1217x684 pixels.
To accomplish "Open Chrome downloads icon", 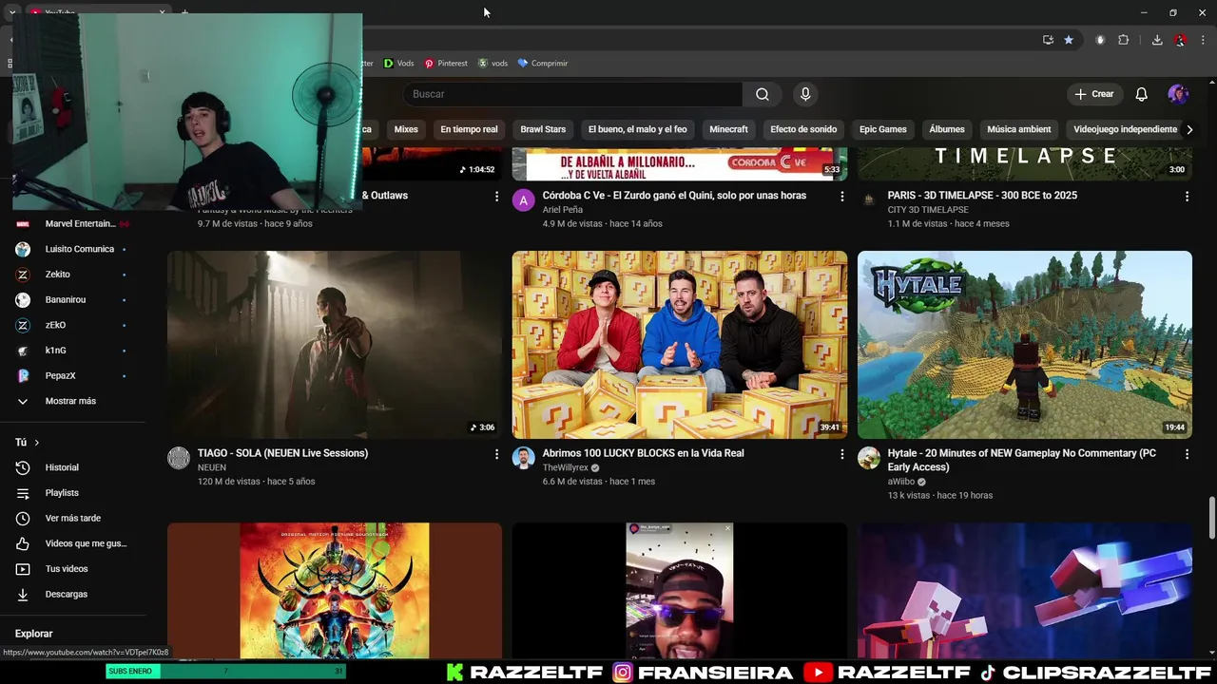I will tap(1157, 40).
